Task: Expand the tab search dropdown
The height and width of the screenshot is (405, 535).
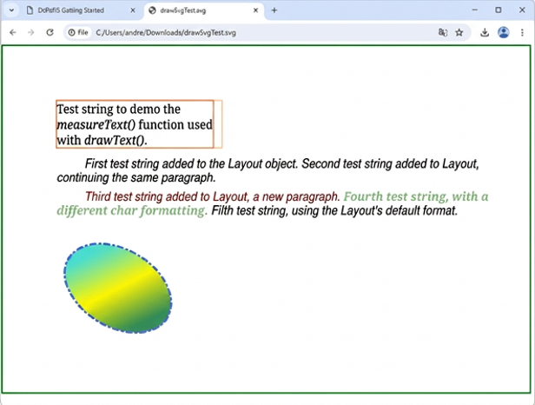Action: coord(11,10)
